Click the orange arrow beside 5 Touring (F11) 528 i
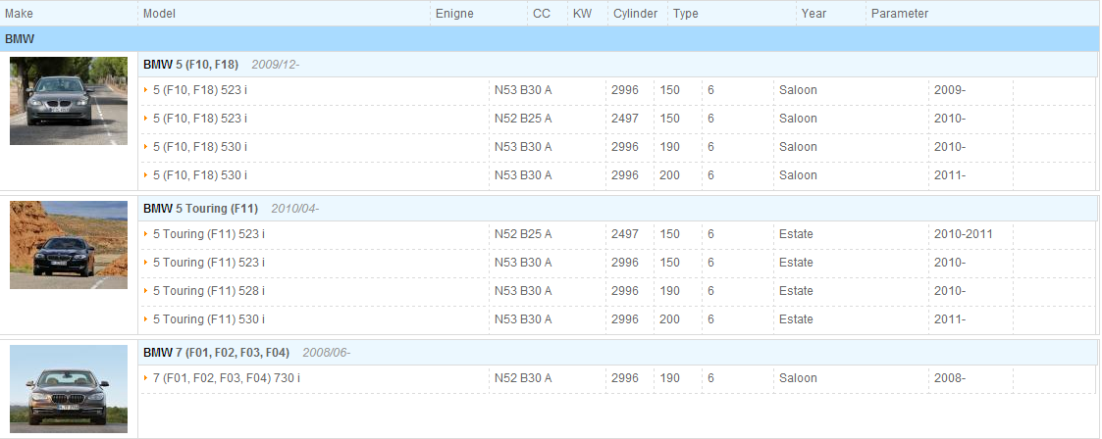 pos(145,291)
